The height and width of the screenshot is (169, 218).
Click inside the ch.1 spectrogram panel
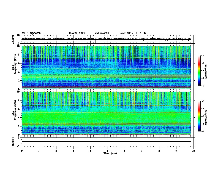click(x=106, y=67)
